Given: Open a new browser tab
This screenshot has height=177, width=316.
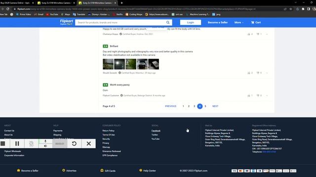Looking at the screenshot, I should point(122,3).
